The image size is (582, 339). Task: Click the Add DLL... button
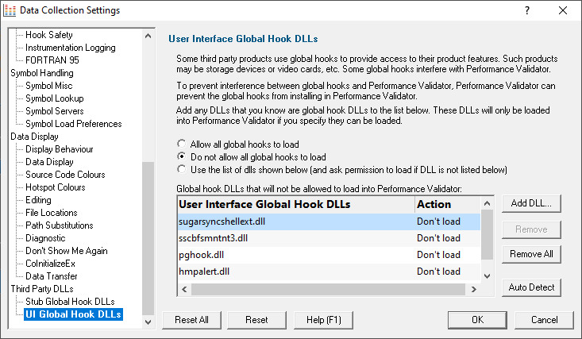click(531, 203)
